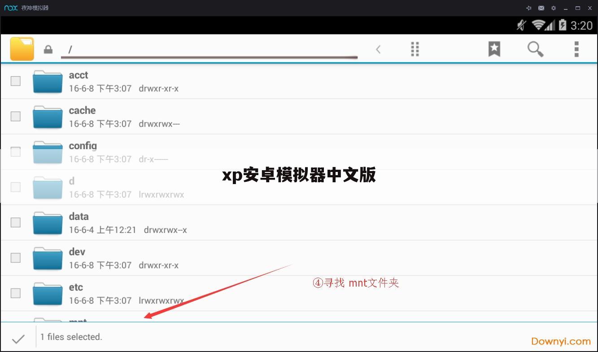Open the cache folder icon
Screen dimensions: 598x352
click(x=48, y=117)
